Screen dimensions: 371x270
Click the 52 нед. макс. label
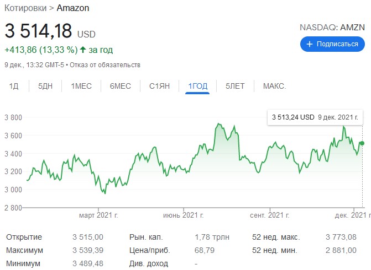(x=276, y=237)
